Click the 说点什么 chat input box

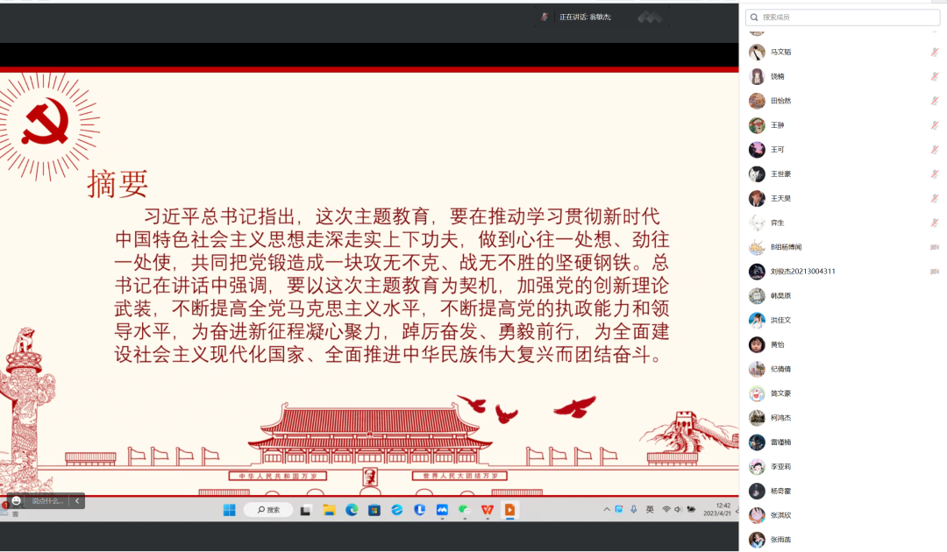tap(48, 501)
